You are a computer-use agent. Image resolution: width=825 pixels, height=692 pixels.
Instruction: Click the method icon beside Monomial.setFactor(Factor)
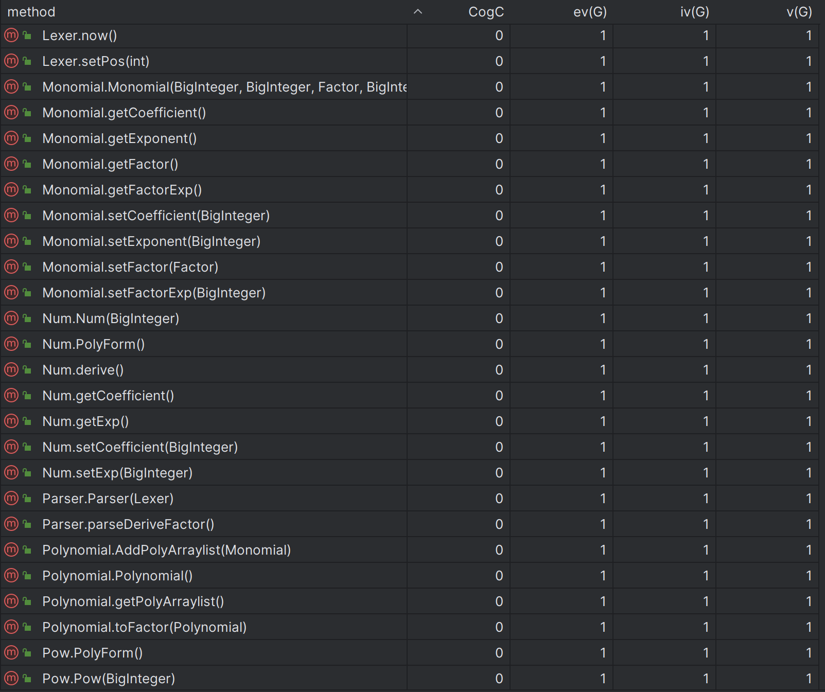point(11,267)
